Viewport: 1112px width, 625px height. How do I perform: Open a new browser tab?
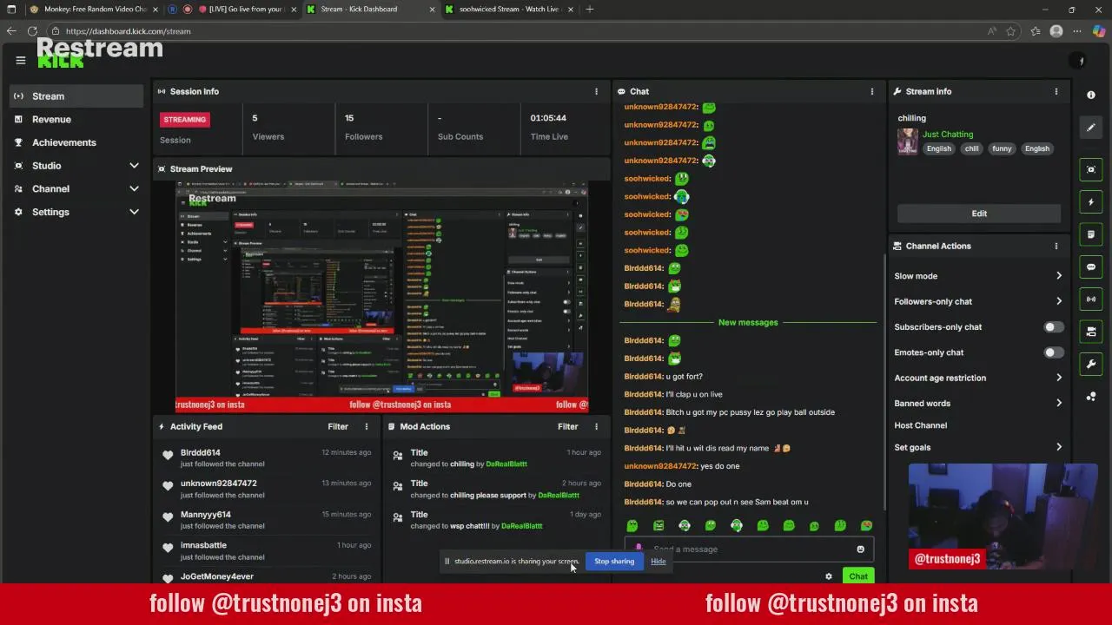click(590, 9)
